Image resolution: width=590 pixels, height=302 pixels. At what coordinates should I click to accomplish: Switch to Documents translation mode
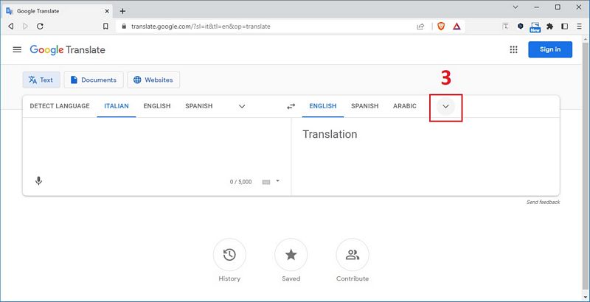click(93, 80)
